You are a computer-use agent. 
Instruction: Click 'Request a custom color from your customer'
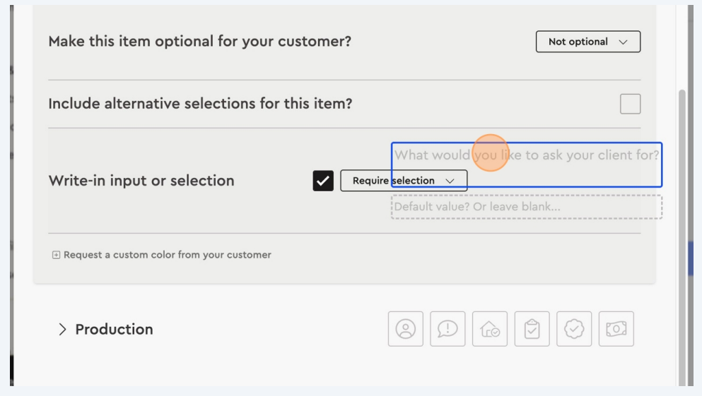tap(167, 255)
